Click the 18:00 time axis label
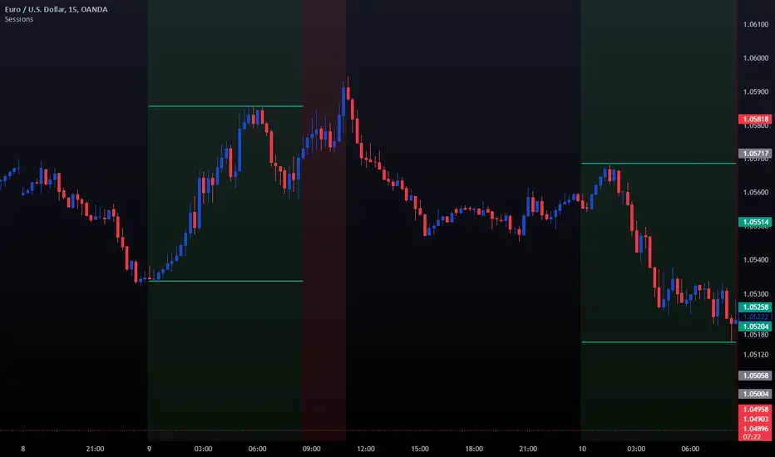 [473, 449]
